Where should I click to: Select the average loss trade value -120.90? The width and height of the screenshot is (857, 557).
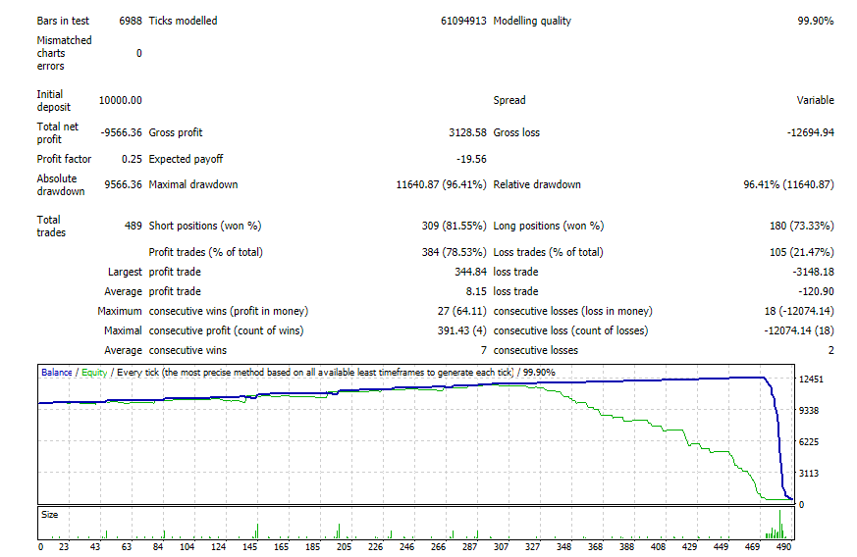816,291
